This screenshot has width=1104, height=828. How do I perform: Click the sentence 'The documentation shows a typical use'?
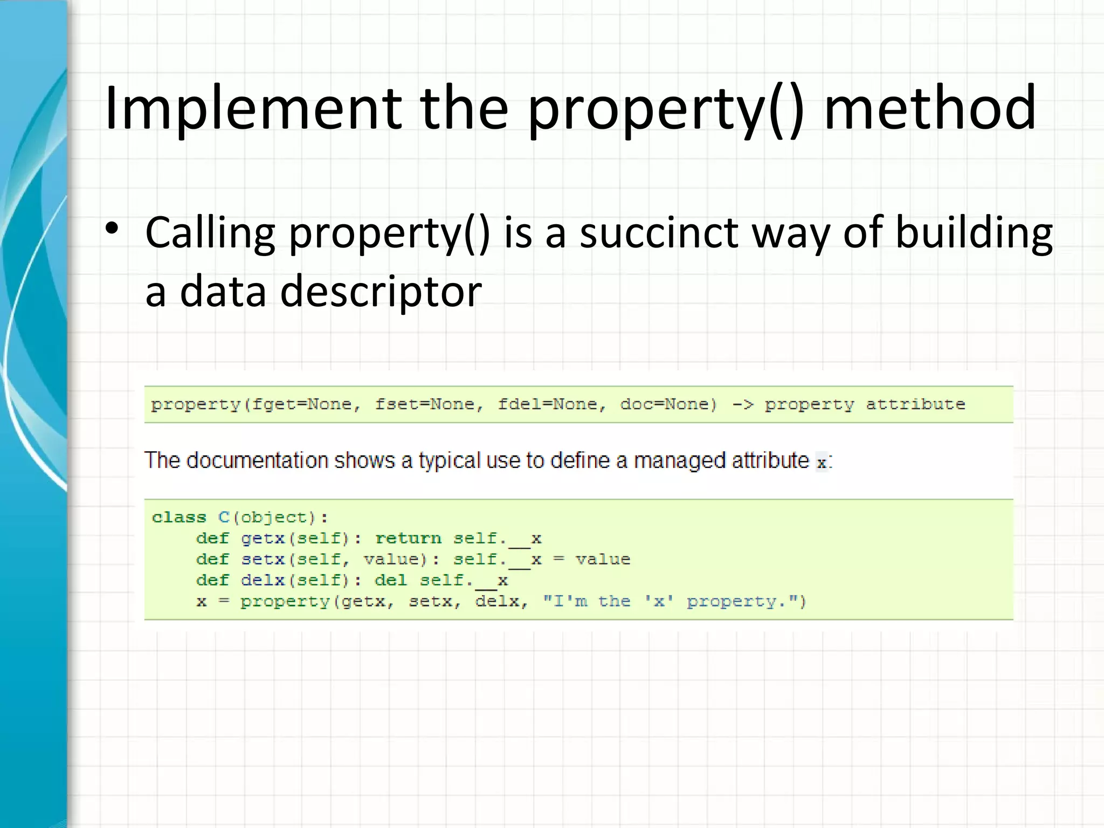(x=489, y=461)
